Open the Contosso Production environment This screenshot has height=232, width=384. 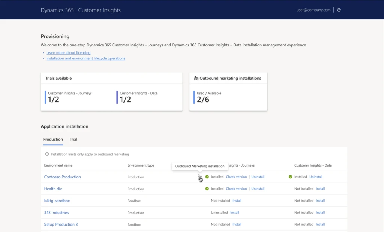tap(62, 177)
